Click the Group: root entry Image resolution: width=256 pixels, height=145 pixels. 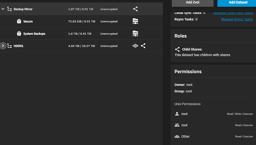tap(183, 91)
